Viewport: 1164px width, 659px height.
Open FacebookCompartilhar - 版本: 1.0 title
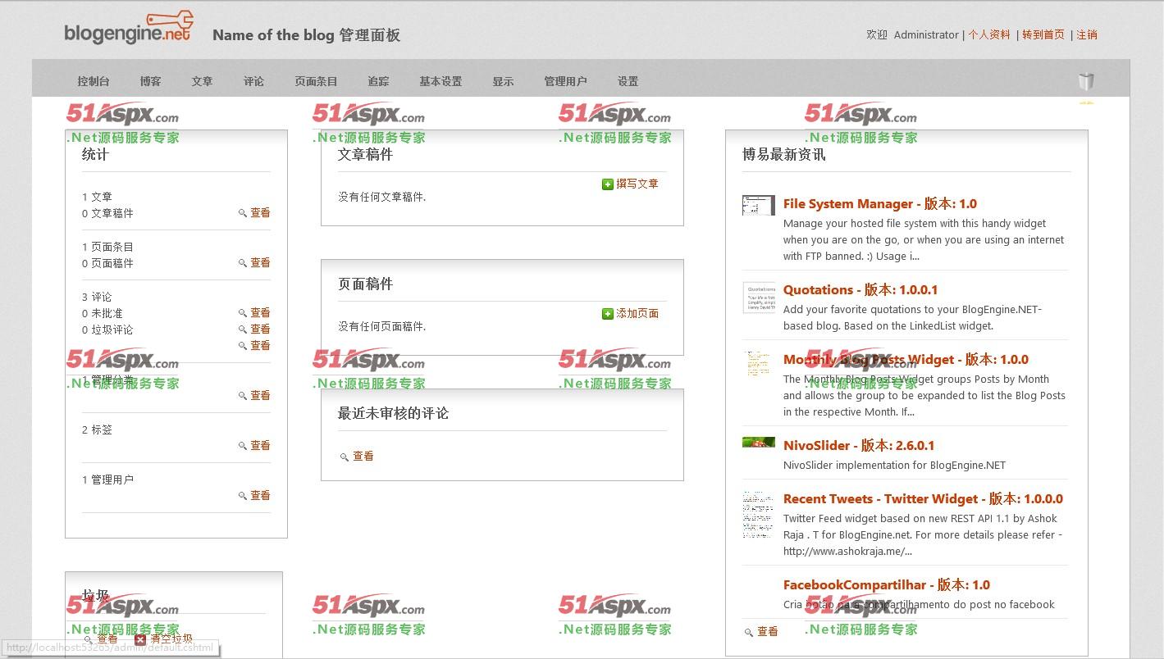pos(887,584)
